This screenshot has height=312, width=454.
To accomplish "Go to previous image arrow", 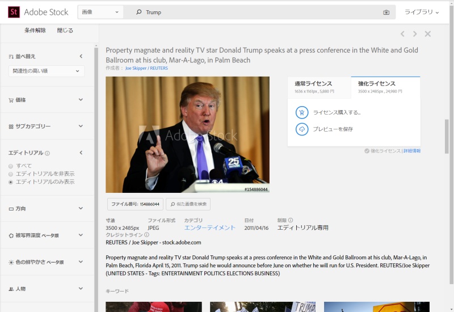I will 402,34.
